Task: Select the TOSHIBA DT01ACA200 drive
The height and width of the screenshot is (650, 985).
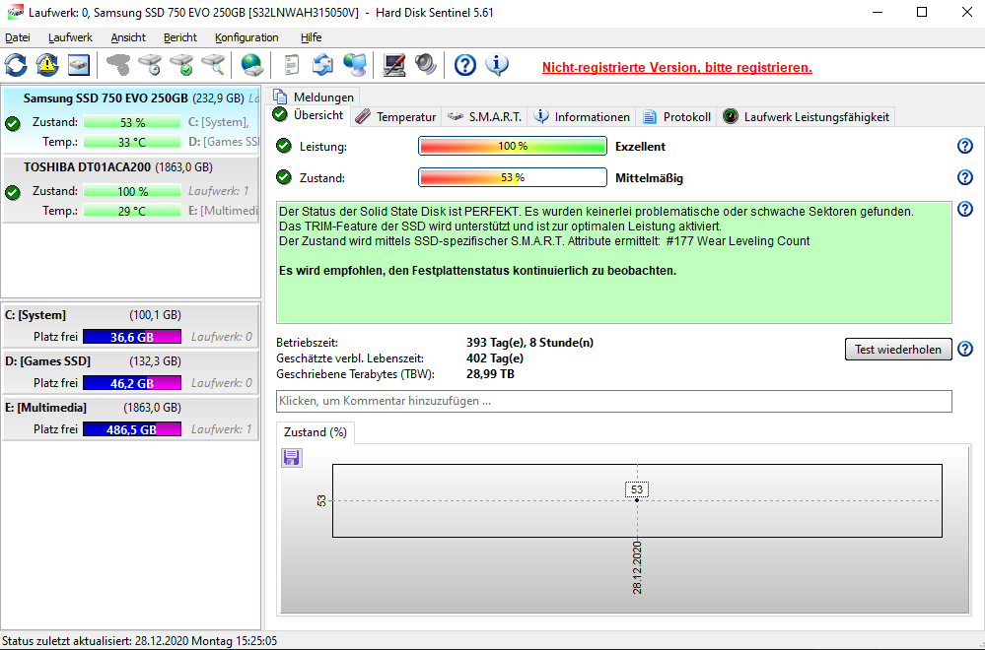Action: click(x=130, y=189)
